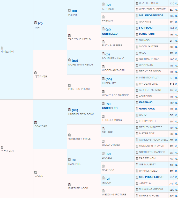Click the clipboard icon above 레이스데이
Image resolution: width=178 pixels, height=198 pixels.
[x=2, y=48]
